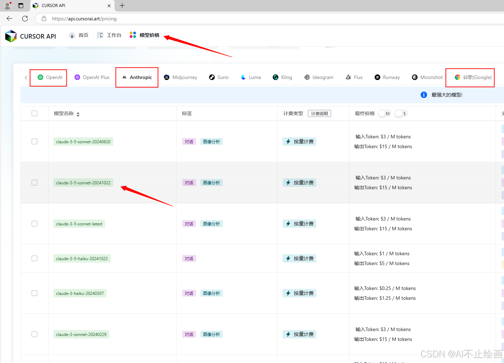Screen dimensions: 504x363
Task: Click the workbench icon beside 工作台
Action: pos(100,35)
